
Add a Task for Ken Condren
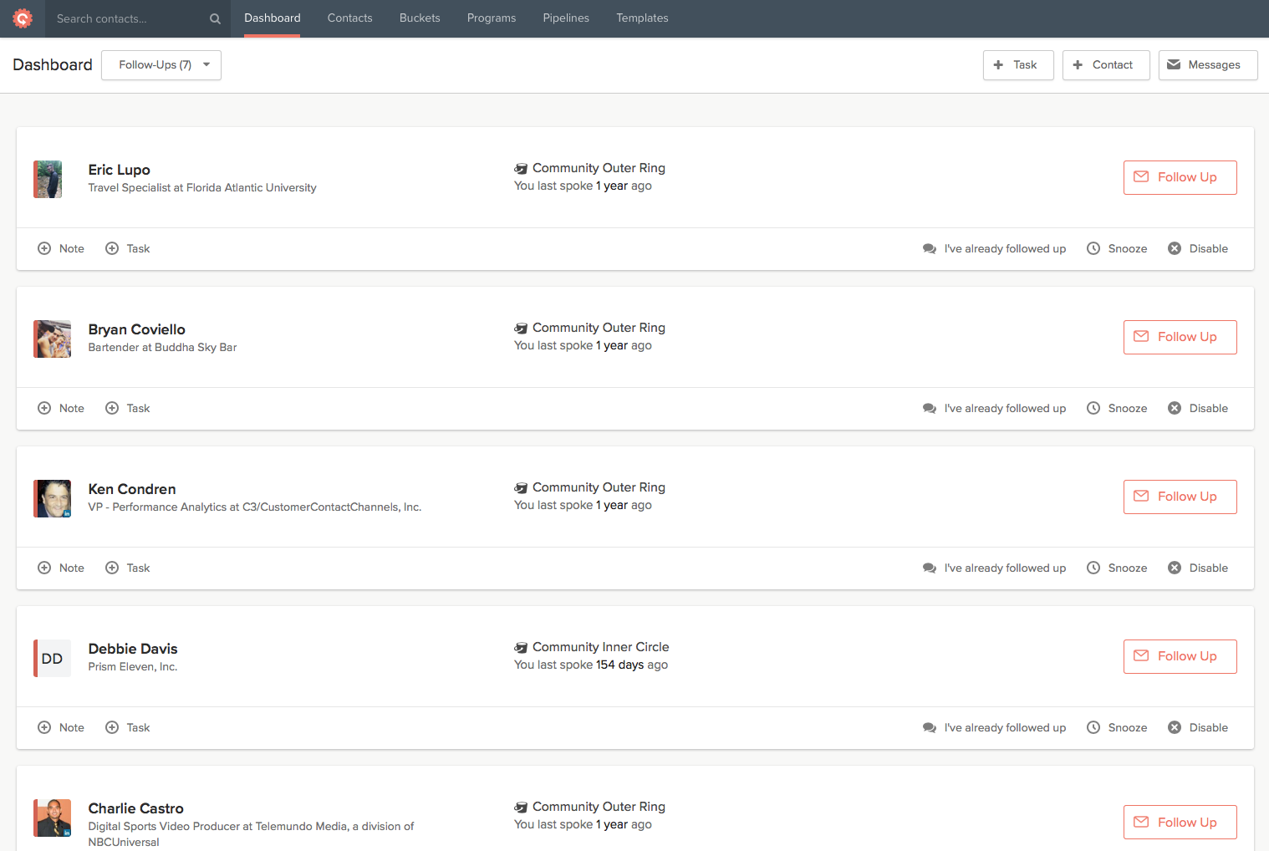(x=128, y=568)
